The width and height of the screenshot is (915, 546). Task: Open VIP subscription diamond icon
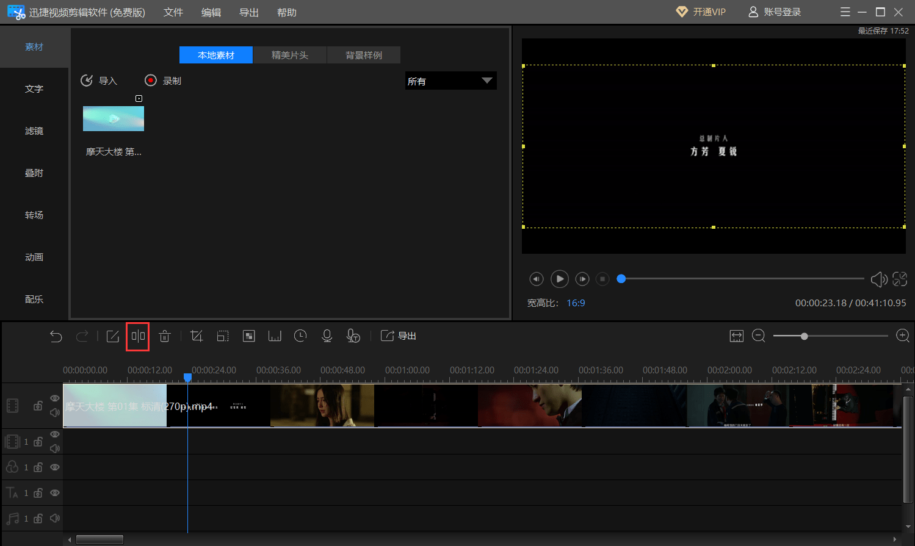click(682, 12)
